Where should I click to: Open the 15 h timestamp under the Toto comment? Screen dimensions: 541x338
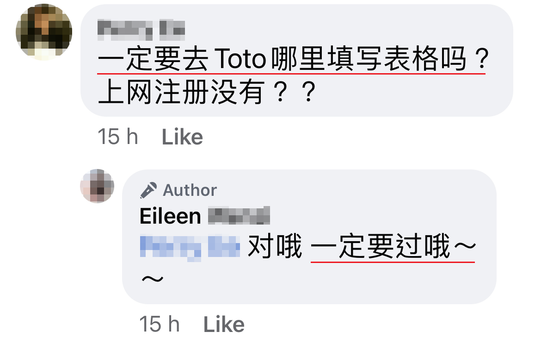point(118,137)
